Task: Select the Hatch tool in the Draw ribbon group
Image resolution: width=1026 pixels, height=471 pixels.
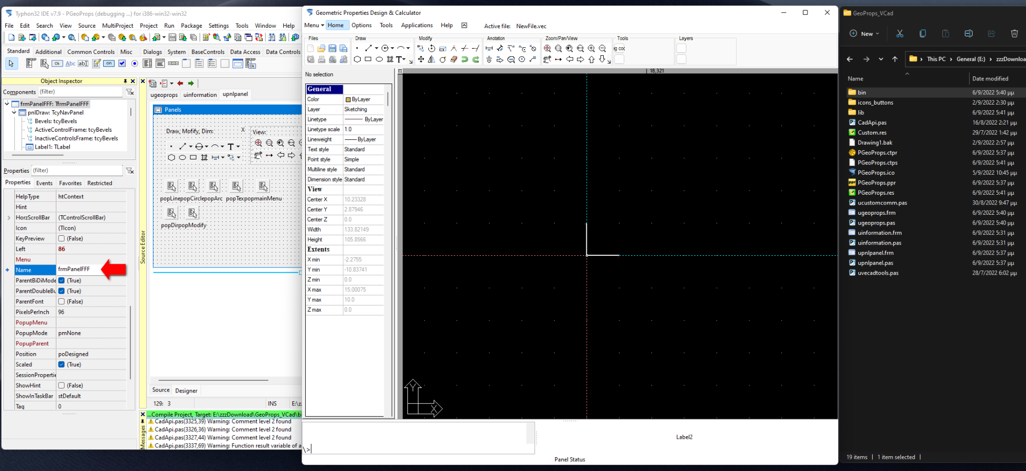Action: point(390,59)
